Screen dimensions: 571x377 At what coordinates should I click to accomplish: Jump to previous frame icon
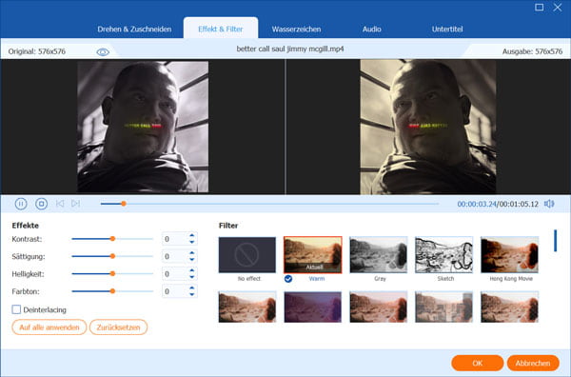[60, 203]
